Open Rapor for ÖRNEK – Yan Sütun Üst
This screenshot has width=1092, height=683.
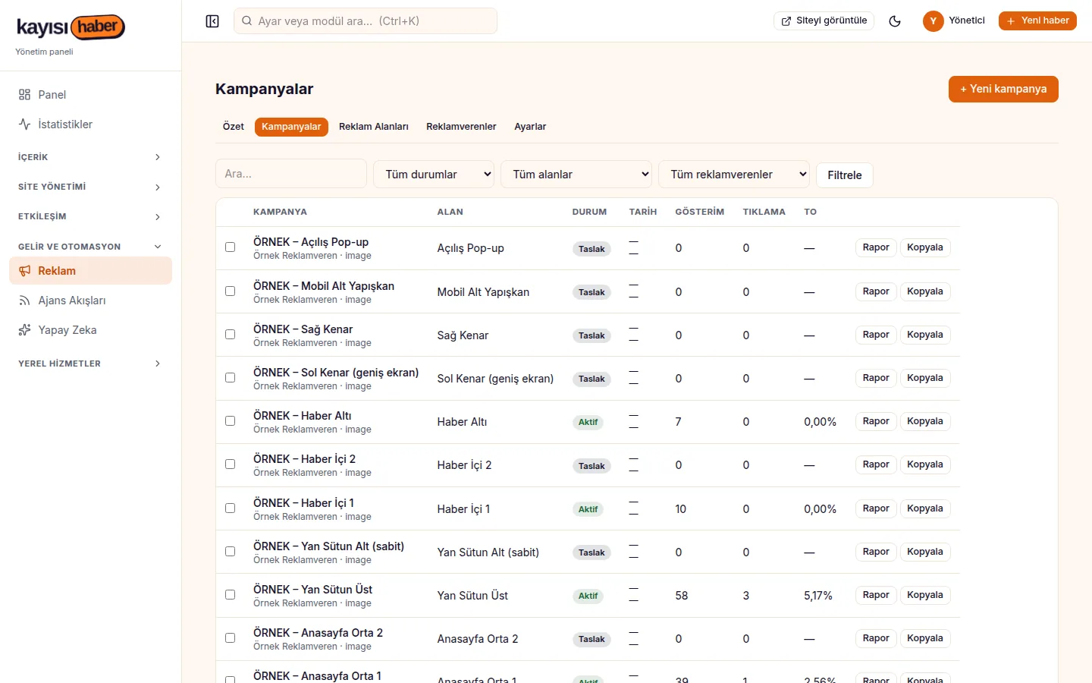click(x=876, y=595)
